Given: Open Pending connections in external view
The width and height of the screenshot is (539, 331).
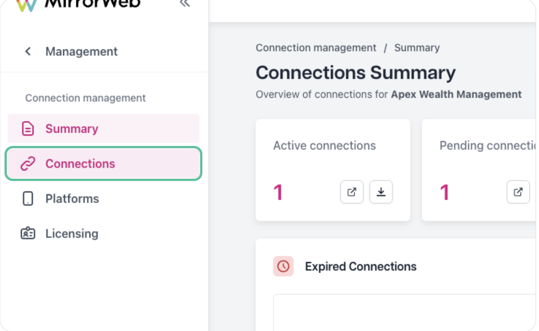Looking at the screenshot, I should [x=518, y=192].
